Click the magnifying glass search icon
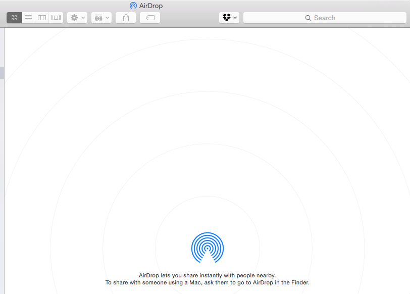This screenshot has height=294, width=410. 308,18
